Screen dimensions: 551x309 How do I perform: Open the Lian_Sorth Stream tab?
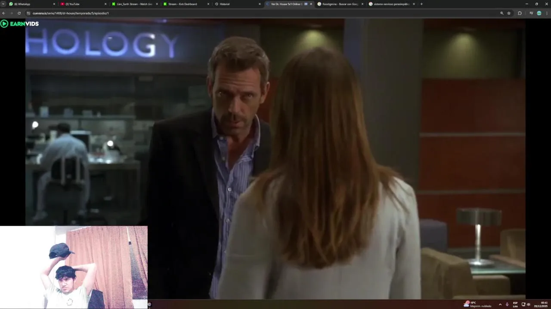[x=135, y=4]
